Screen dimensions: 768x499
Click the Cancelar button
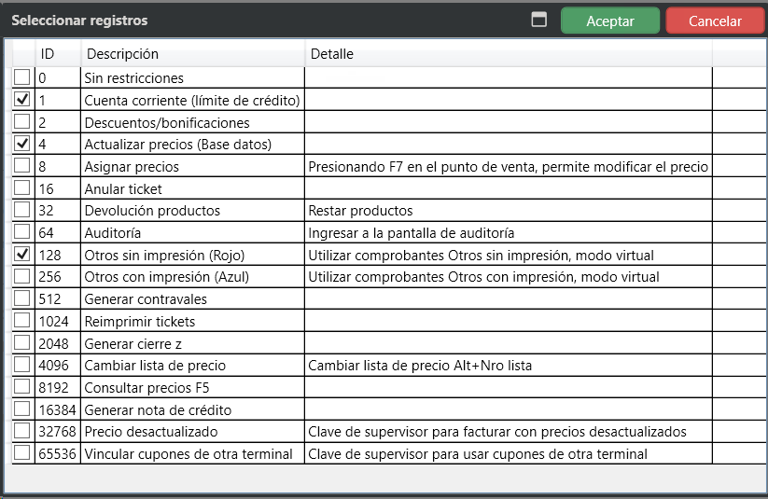click(x=715, y=21)
